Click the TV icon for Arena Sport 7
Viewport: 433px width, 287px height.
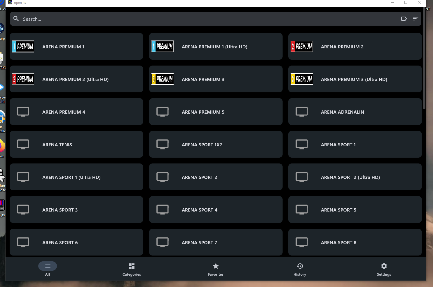pyautogui.click(x=163, y=242)
